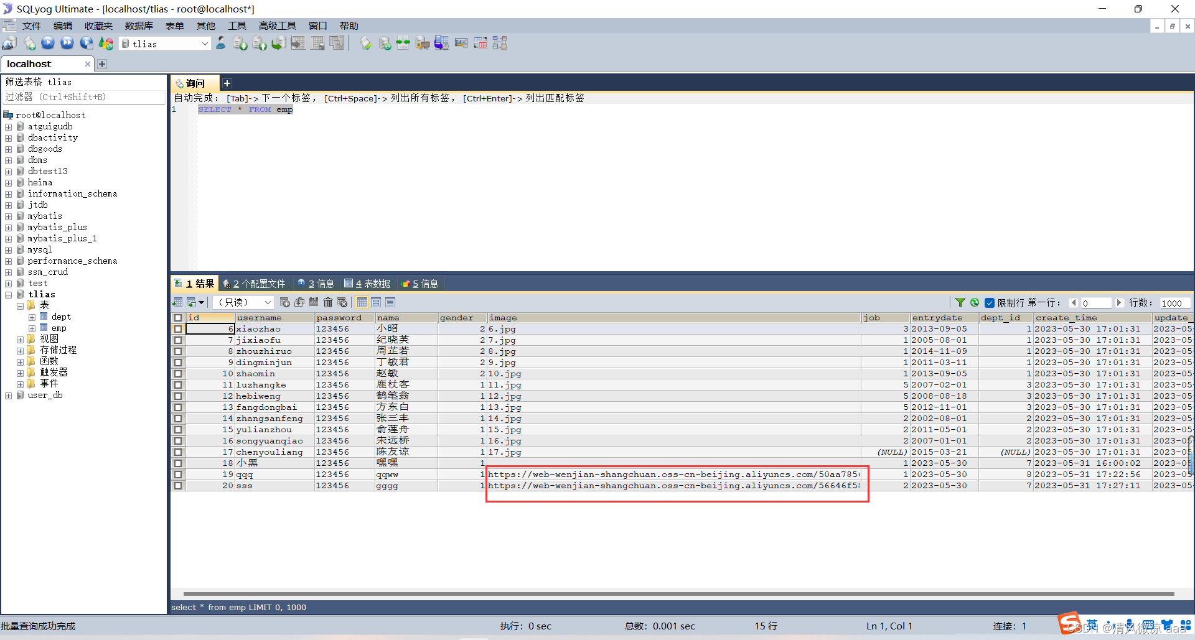Viewport: 1195px width, 640px height.
Task: Click the execute all queries icon
Action: (67, 44)
